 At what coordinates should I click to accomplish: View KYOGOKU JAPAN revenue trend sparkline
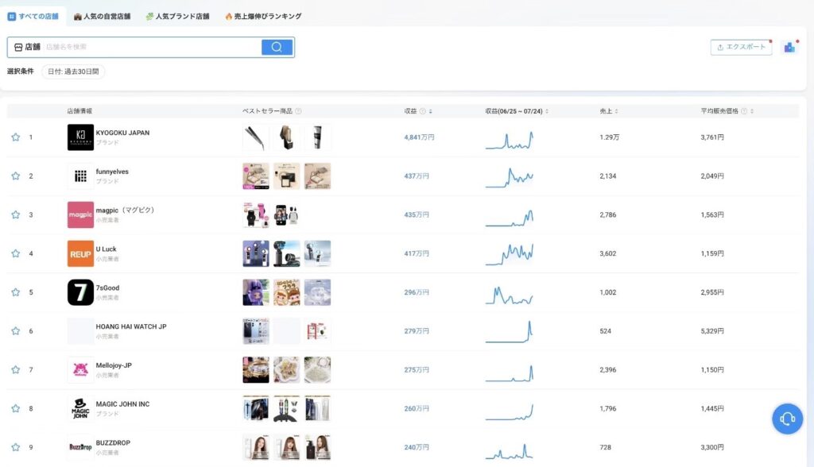pos(510,140)
